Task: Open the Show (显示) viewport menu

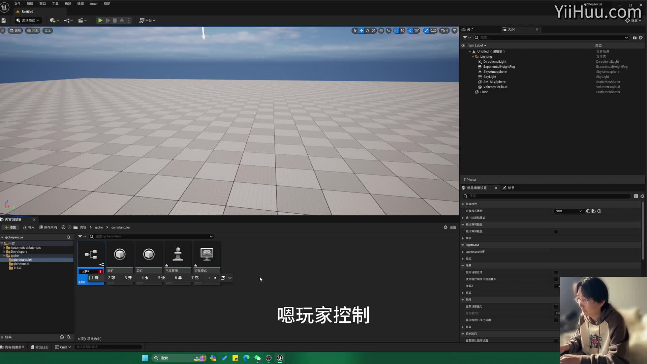Action: pyautogui.click(x=48, y=31)
